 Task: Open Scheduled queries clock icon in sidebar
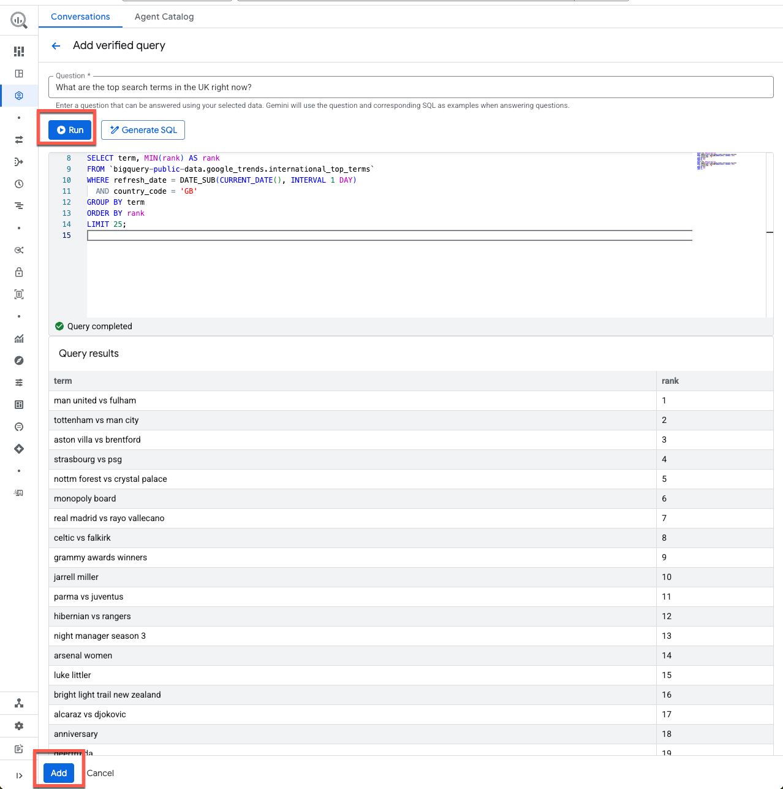click(19, 184)
